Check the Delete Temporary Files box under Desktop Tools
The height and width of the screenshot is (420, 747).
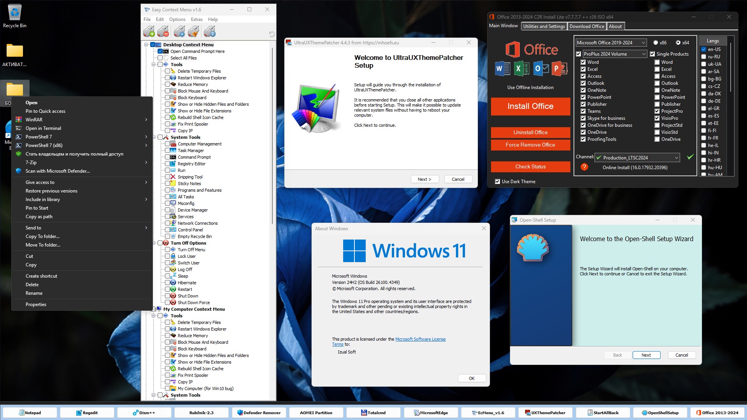click(167, 71)
